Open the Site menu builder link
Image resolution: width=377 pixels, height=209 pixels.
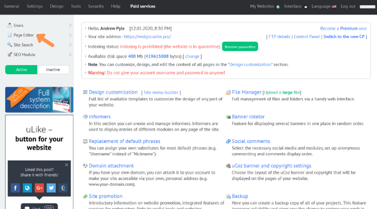pos(161,92)
